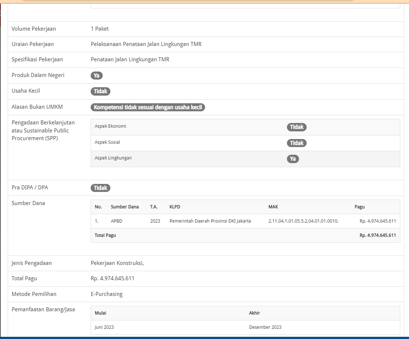
Task: Select the "E-Purchasing" value
Action: [107, 294]
